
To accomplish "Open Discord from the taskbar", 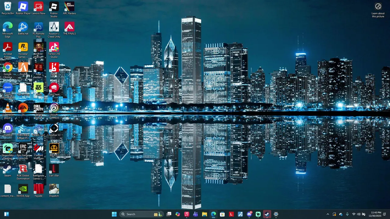I will (249, 214).
